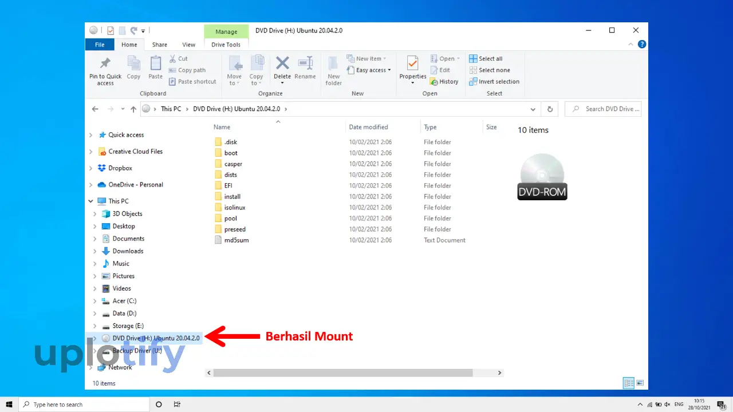The width and height of the screenshot is (733, 412).
Task: Switch to large icons view layout
Action: coord(640,383)
